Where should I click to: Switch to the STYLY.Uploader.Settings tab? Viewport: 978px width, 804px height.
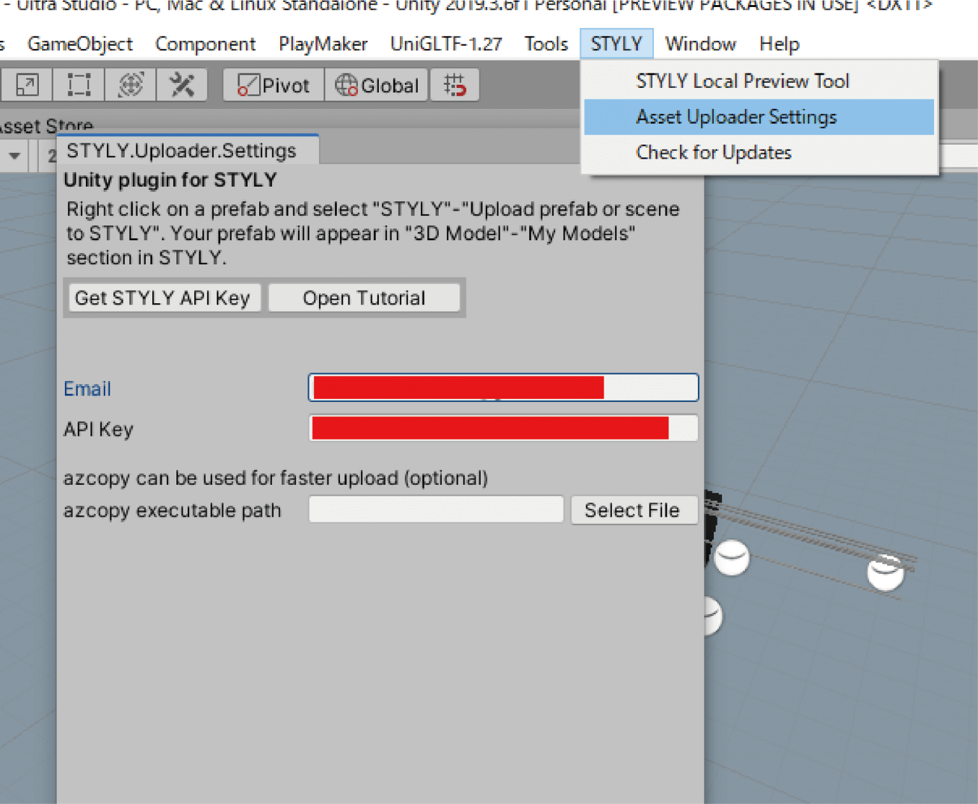click(180, 150)
